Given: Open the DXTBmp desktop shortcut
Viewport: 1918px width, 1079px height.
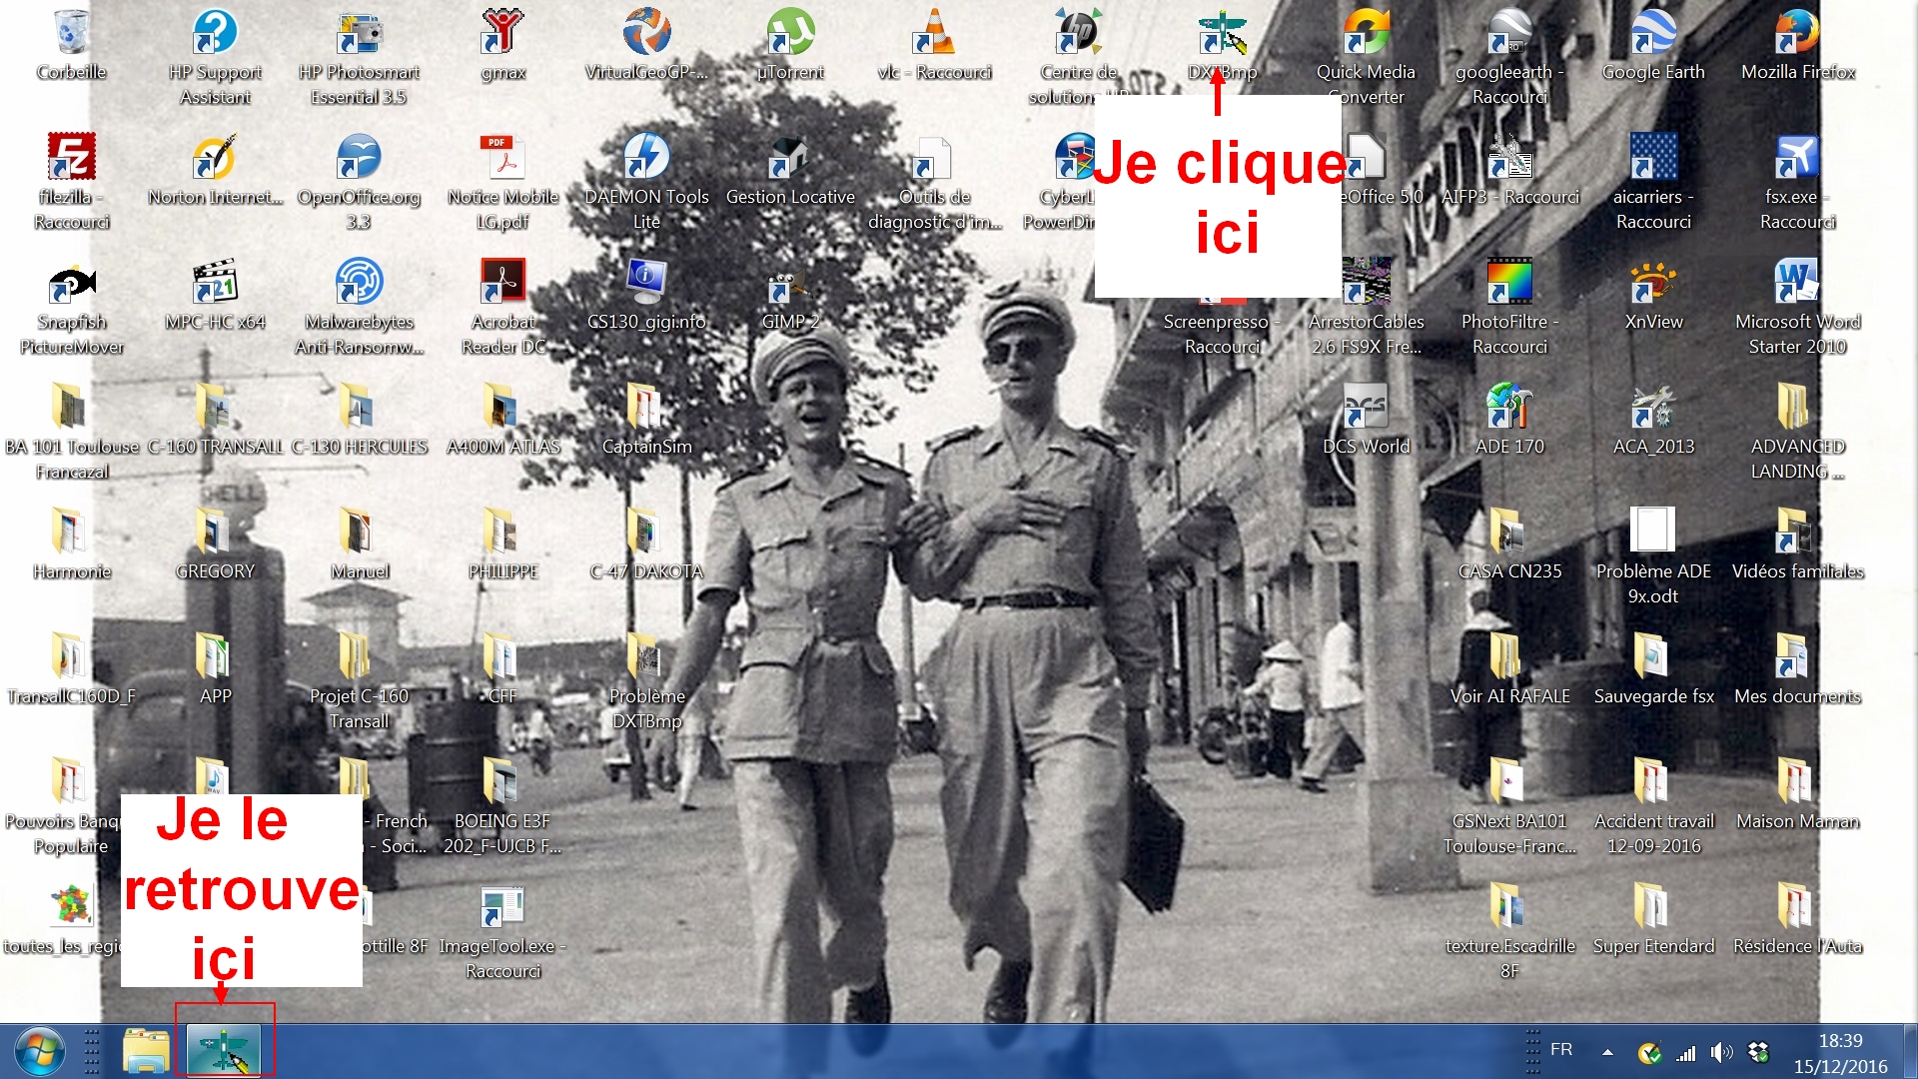Looking at the screenshot, I should pyautogui.click(x=1222, y=33).
